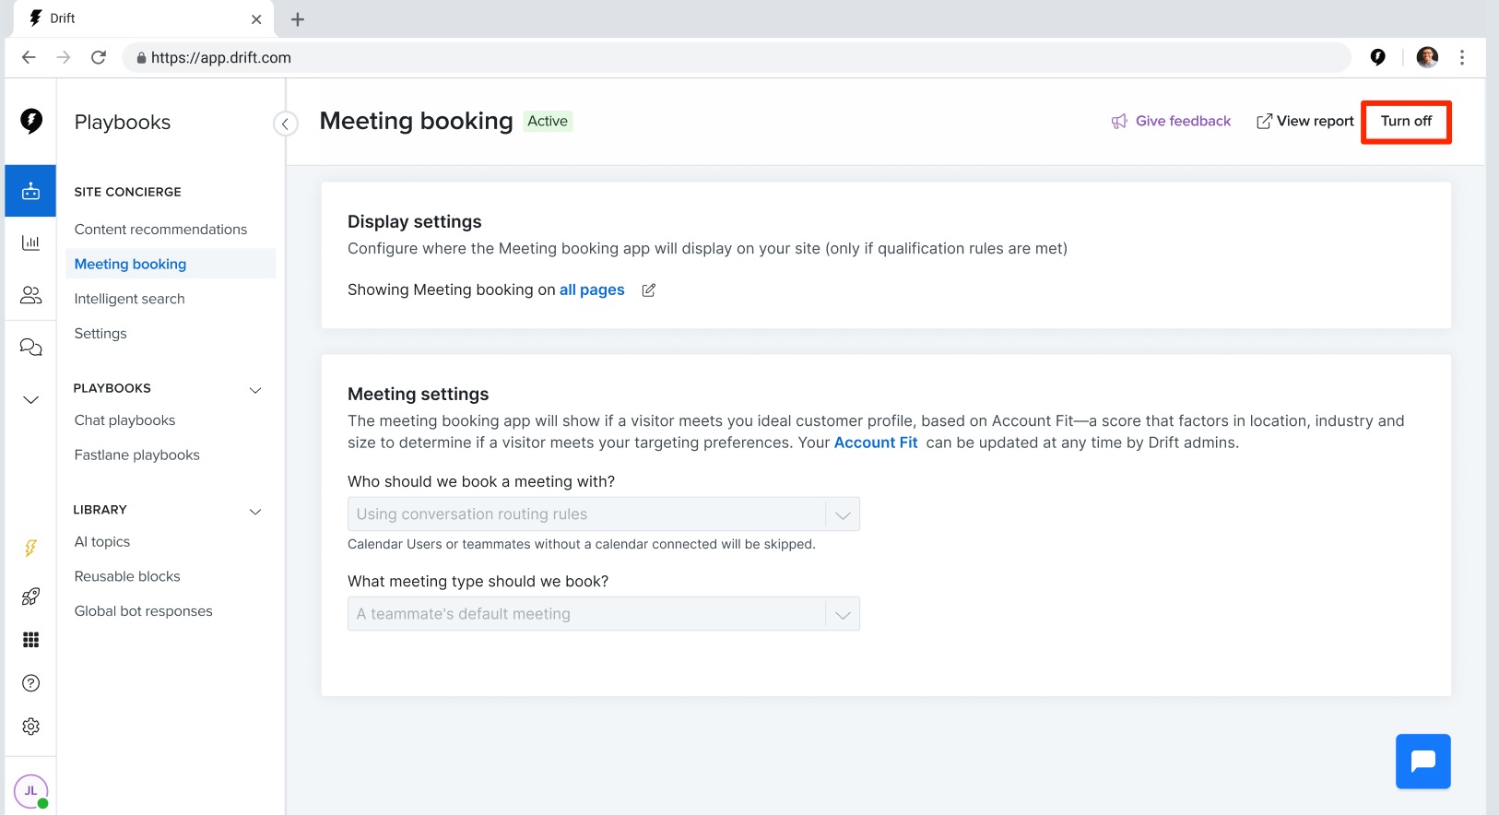Collapse the PLAYBOOKS section chevron
The height and width of the screenshot is (815, 1499).
coord(255,390)
